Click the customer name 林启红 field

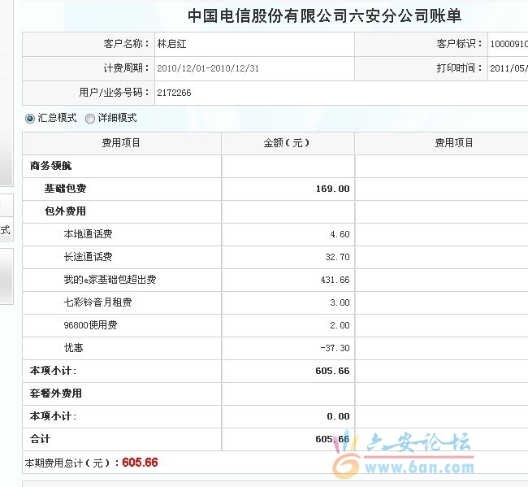(171, 44)
